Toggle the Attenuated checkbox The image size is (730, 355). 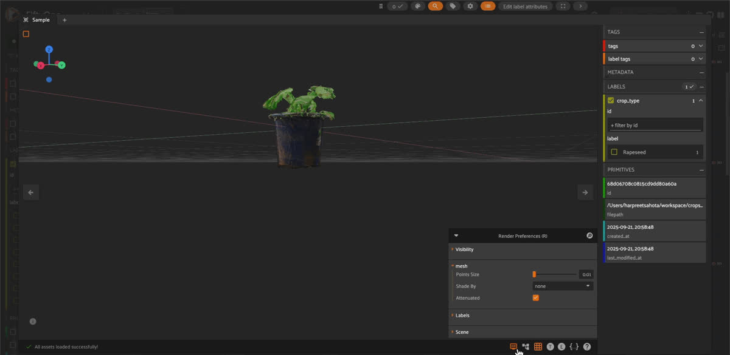coord(535,298)
